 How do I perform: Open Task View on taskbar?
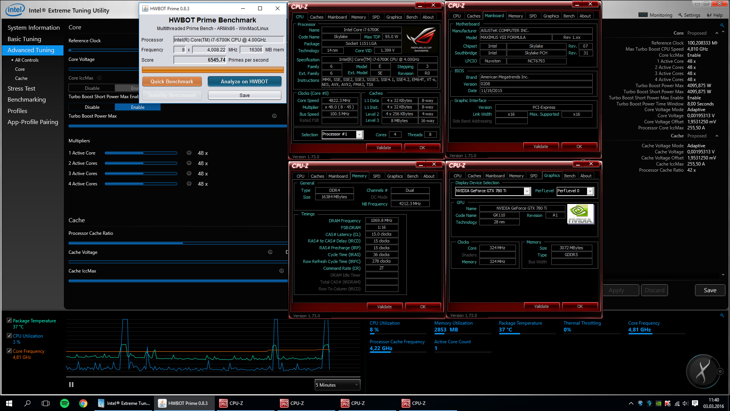(46, 403)
